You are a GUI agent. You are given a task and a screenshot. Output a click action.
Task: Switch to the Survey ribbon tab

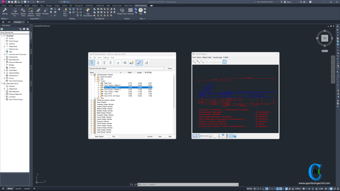[65, 6]
